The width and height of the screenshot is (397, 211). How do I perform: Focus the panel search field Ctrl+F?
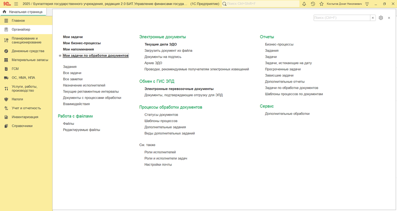coord(342,18)
